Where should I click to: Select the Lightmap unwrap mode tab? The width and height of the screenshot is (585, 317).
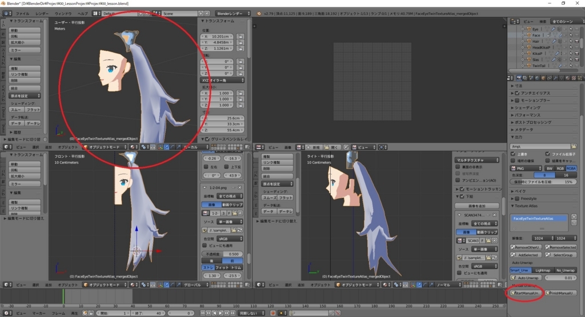tap(543, 270)
